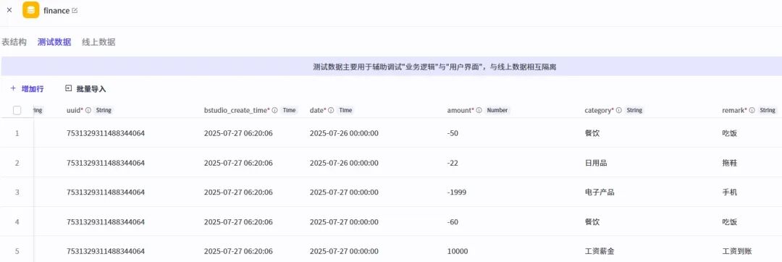The image size is (782, 262).
Task: Edit the finance table name
Action: tap(75, 10)
